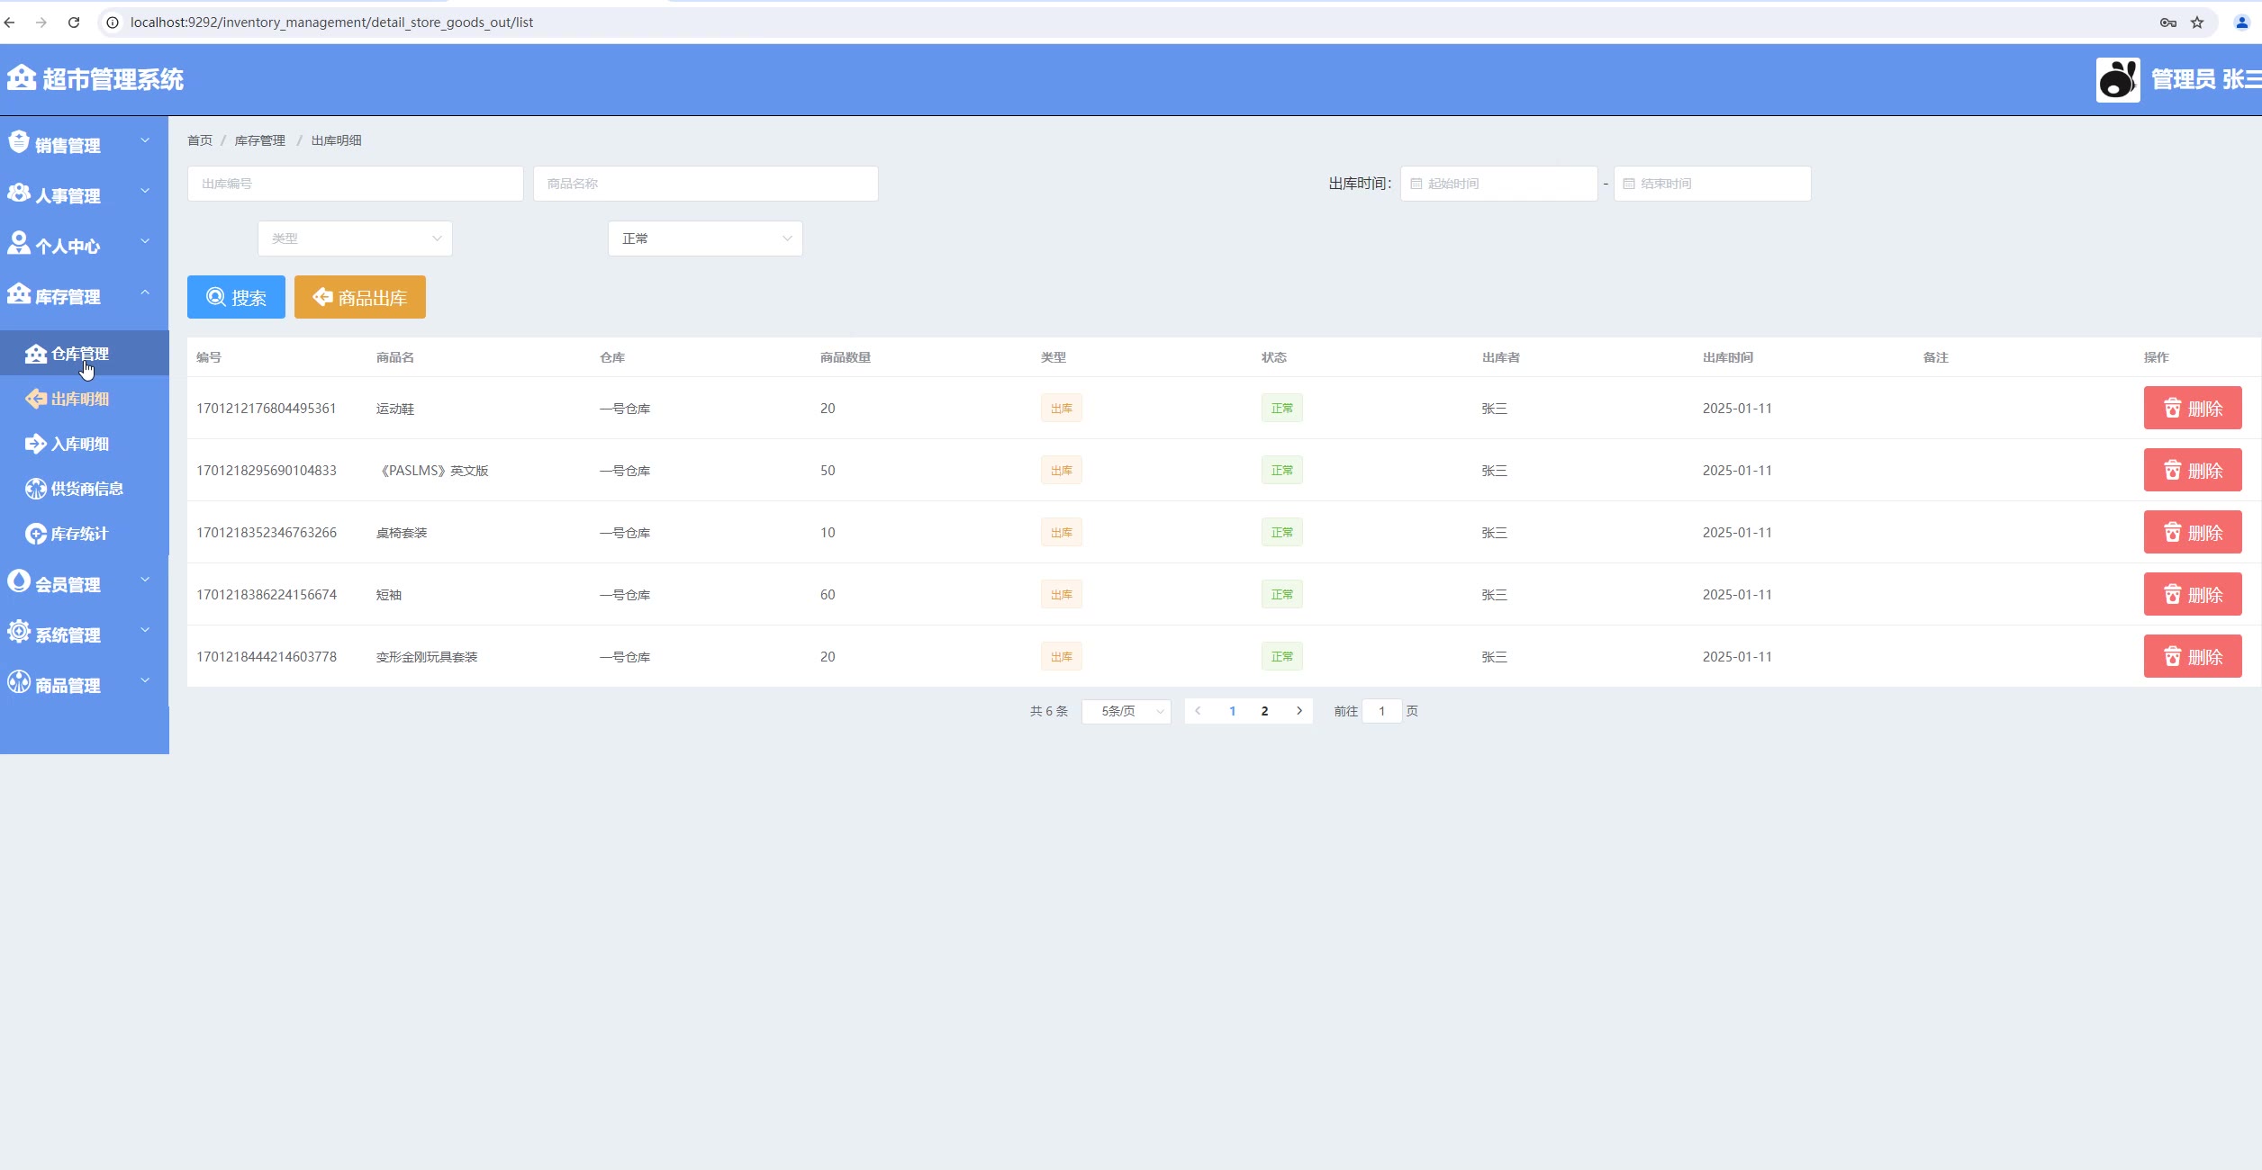This screenshot has height=1170, width=2262.
Task: Open the 类型 dropdown filter
Action: click(x=355, y=238)
